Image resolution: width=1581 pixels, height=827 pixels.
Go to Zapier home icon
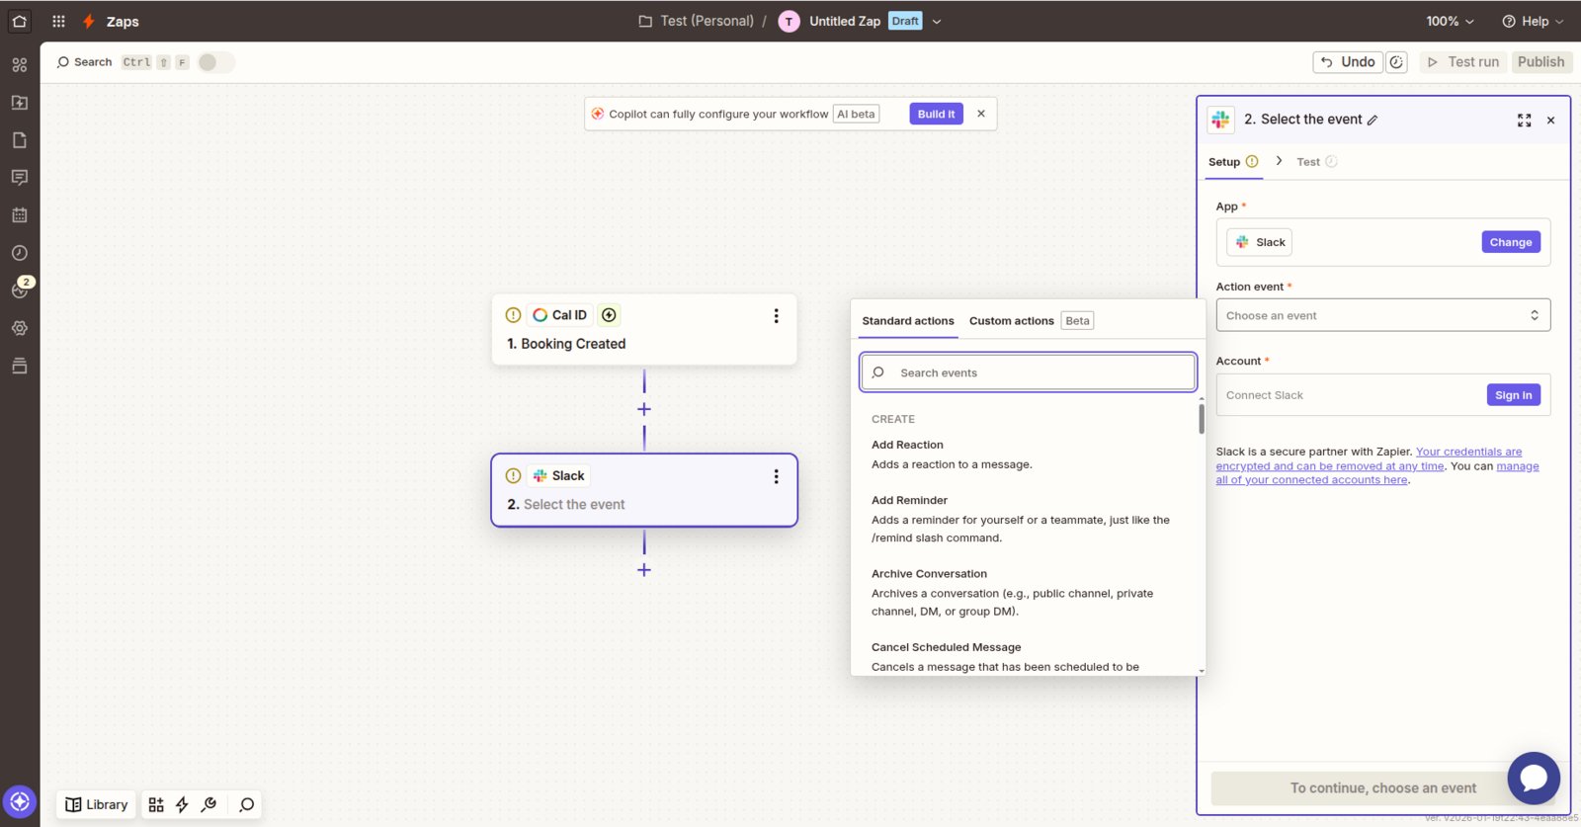click(x=19, y=21)
